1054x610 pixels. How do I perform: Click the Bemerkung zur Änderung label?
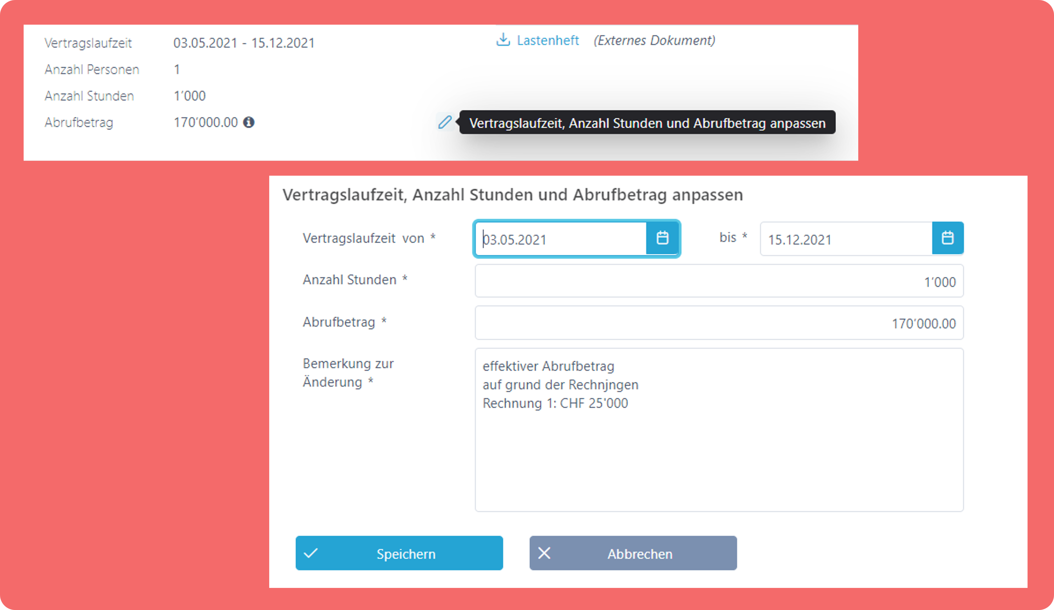[x=348, y=372]
